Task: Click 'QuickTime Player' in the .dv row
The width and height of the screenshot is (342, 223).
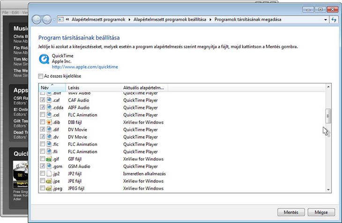Action: tap(141, 137)
